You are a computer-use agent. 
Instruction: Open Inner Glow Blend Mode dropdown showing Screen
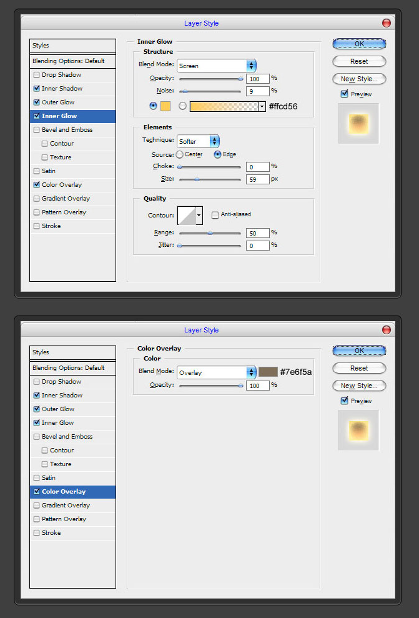click(217, 66)
